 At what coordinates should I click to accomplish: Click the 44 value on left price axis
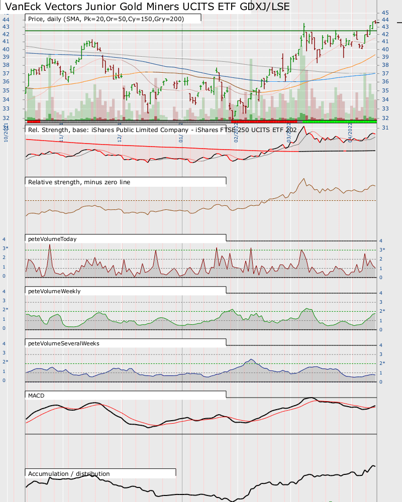coord(6,20)
